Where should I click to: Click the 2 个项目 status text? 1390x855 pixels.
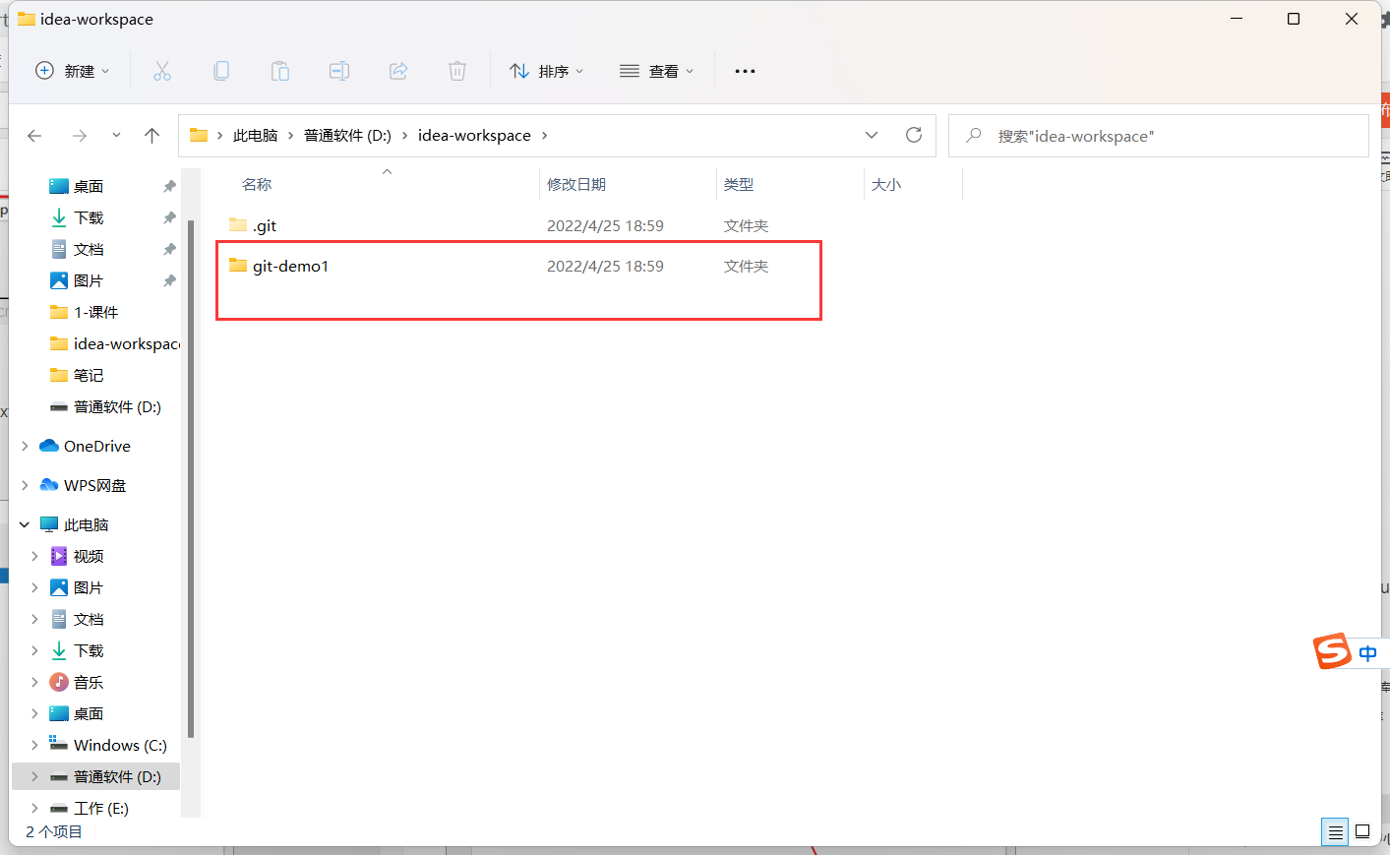pos(54,831)
